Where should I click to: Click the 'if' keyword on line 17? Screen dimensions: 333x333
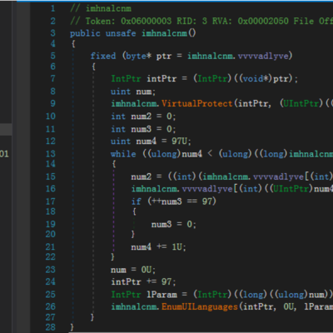click(137, 201)
